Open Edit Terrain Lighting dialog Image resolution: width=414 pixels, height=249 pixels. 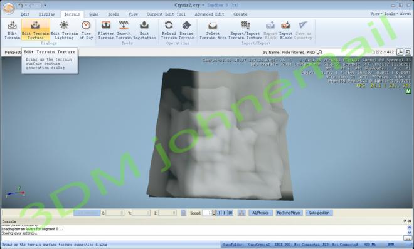click(x=64, y=30)
